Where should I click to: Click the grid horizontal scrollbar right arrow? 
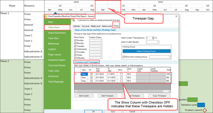click(169, 91)
